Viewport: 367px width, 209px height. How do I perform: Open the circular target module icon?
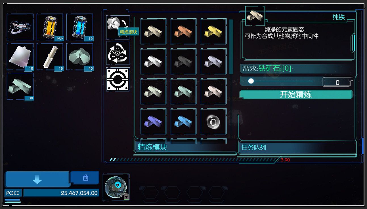(118, 79)
